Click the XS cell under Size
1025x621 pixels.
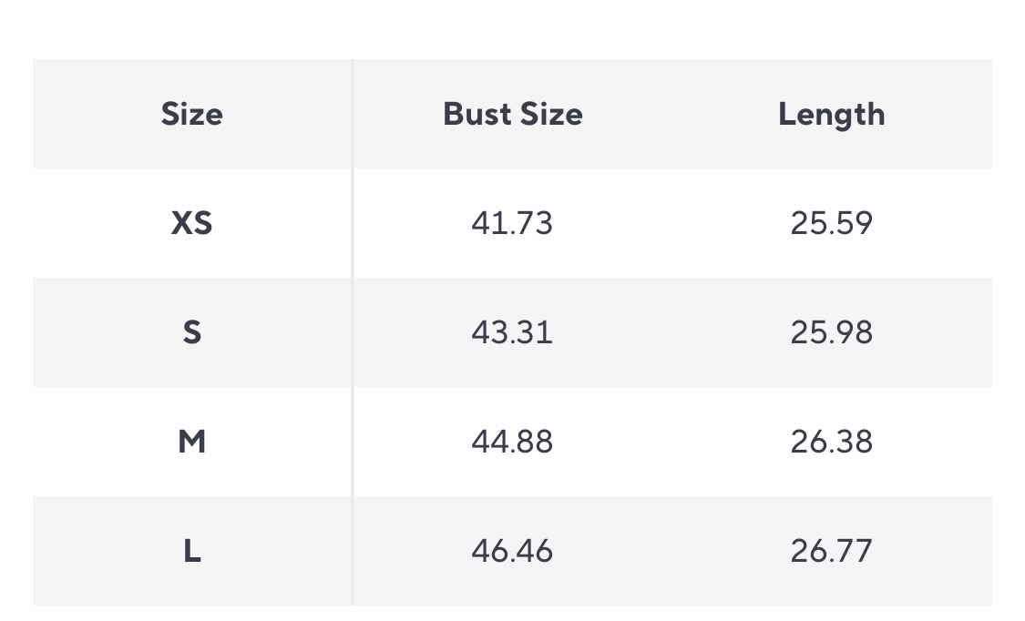coord(191,223)
